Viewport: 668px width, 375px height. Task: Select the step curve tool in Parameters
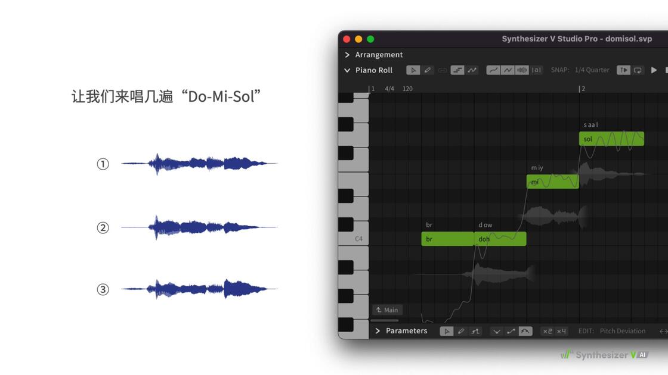(475, 331)
